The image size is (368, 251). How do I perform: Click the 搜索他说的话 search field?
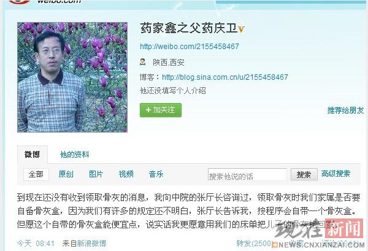coord(247,175)
